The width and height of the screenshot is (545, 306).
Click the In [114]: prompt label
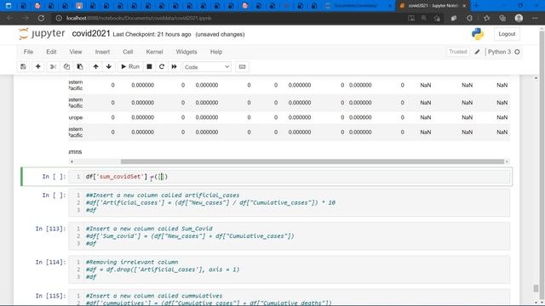tap(50, 262)
